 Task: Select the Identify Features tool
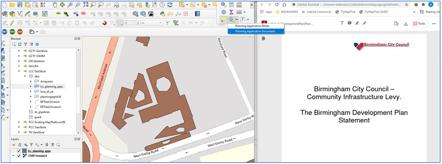pos(223,5)
